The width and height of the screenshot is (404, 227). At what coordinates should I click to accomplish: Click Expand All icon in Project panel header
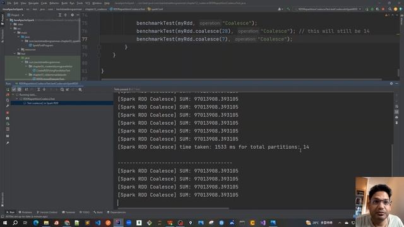(60, 15)
